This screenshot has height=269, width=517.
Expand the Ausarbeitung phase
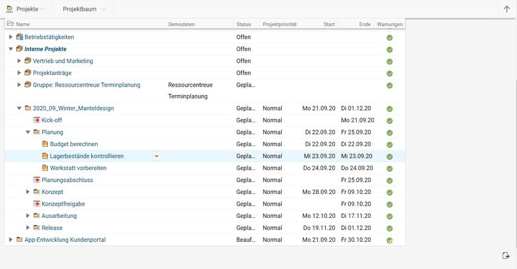tap(28, 216)
